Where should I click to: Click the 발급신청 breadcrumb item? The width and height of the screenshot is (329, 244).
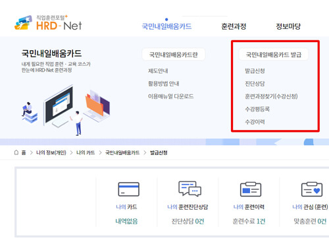159,152
